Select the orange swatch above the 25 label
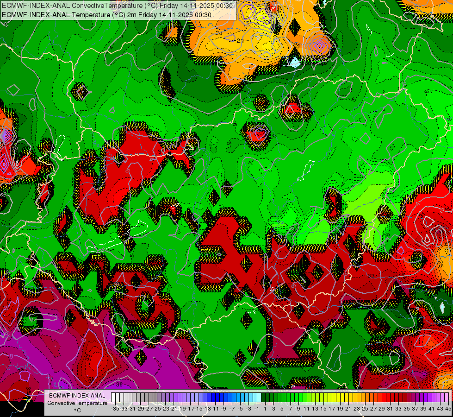The height and width of the screenshot is (417, 453). click(x=363, y=397)
